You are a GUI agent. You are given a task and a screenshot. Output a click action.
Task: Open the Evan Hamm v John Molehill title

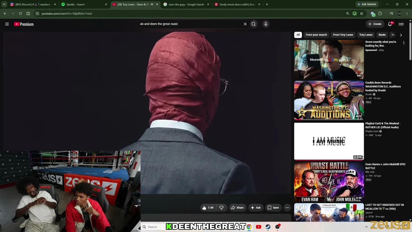coord(385,166)
